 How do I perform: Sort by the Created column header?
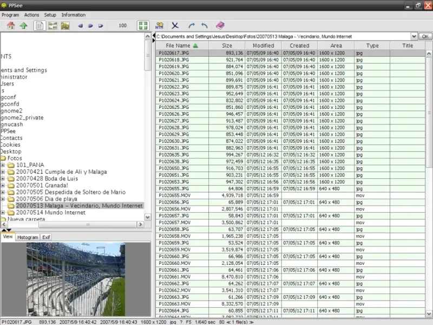pyautogui.click(x=299, y=45)
